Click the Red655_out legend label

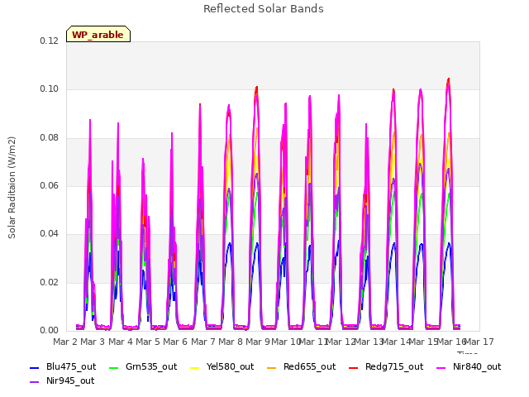tap(310, 366)
